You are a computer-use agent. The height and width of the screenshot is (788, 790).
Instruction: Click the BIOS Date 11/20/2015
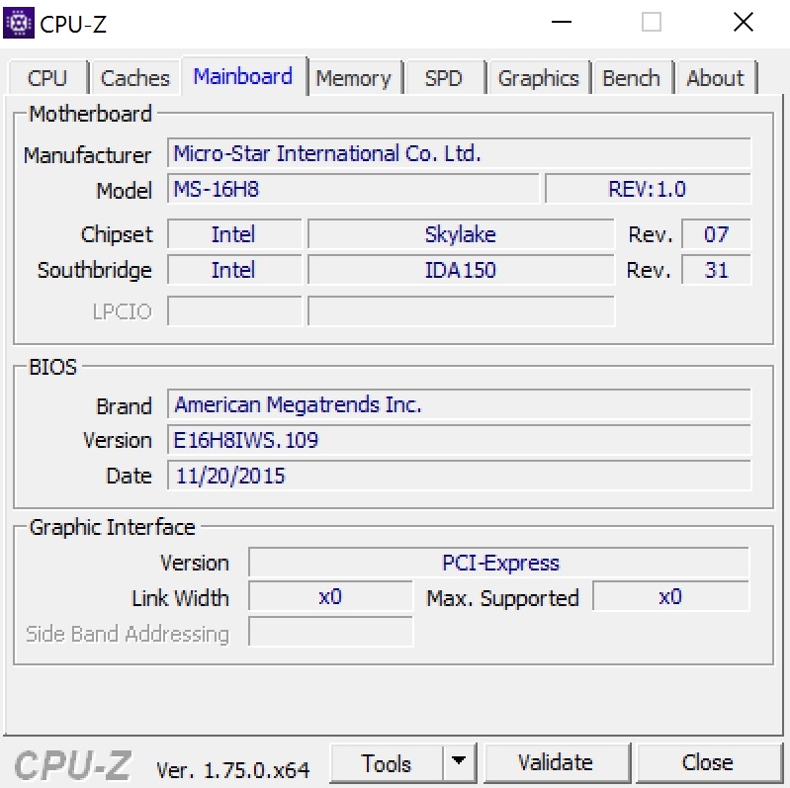[459, 476]
